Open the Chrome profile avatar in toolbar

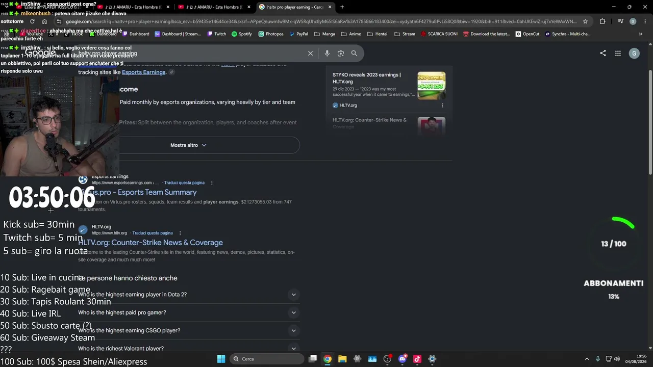point(633,21)
